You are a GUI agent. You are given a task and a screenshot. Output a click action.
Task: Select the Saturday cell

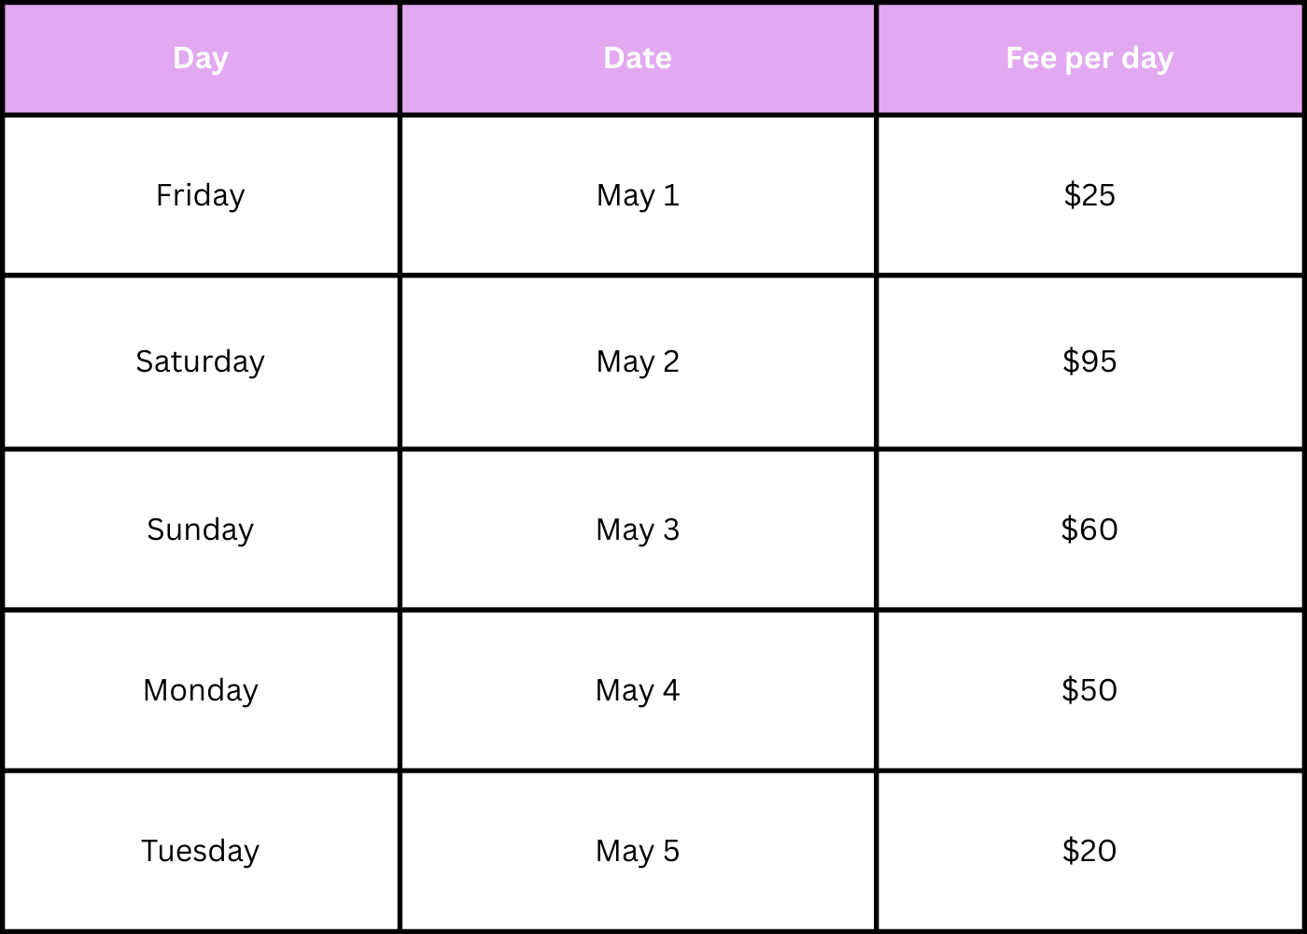[201, 362]
